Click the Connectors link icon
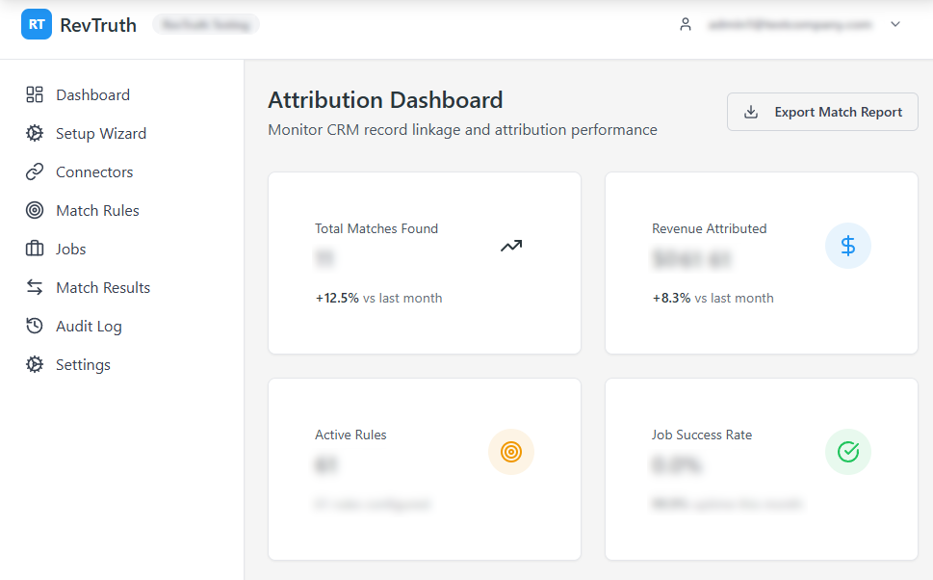The width and height of the screenshot is (933, 580). [35, 171]
